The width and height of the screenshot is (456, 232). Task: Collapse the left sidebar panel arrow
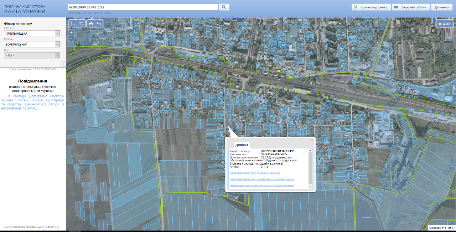click(63, 64)
